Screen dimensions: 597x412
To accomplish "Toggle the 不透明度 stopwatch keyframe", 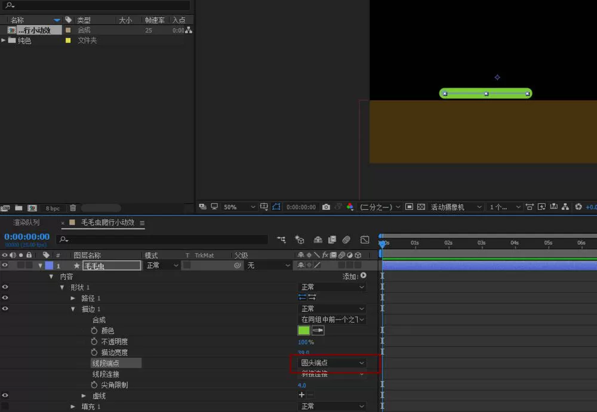I will click(94, 341).
